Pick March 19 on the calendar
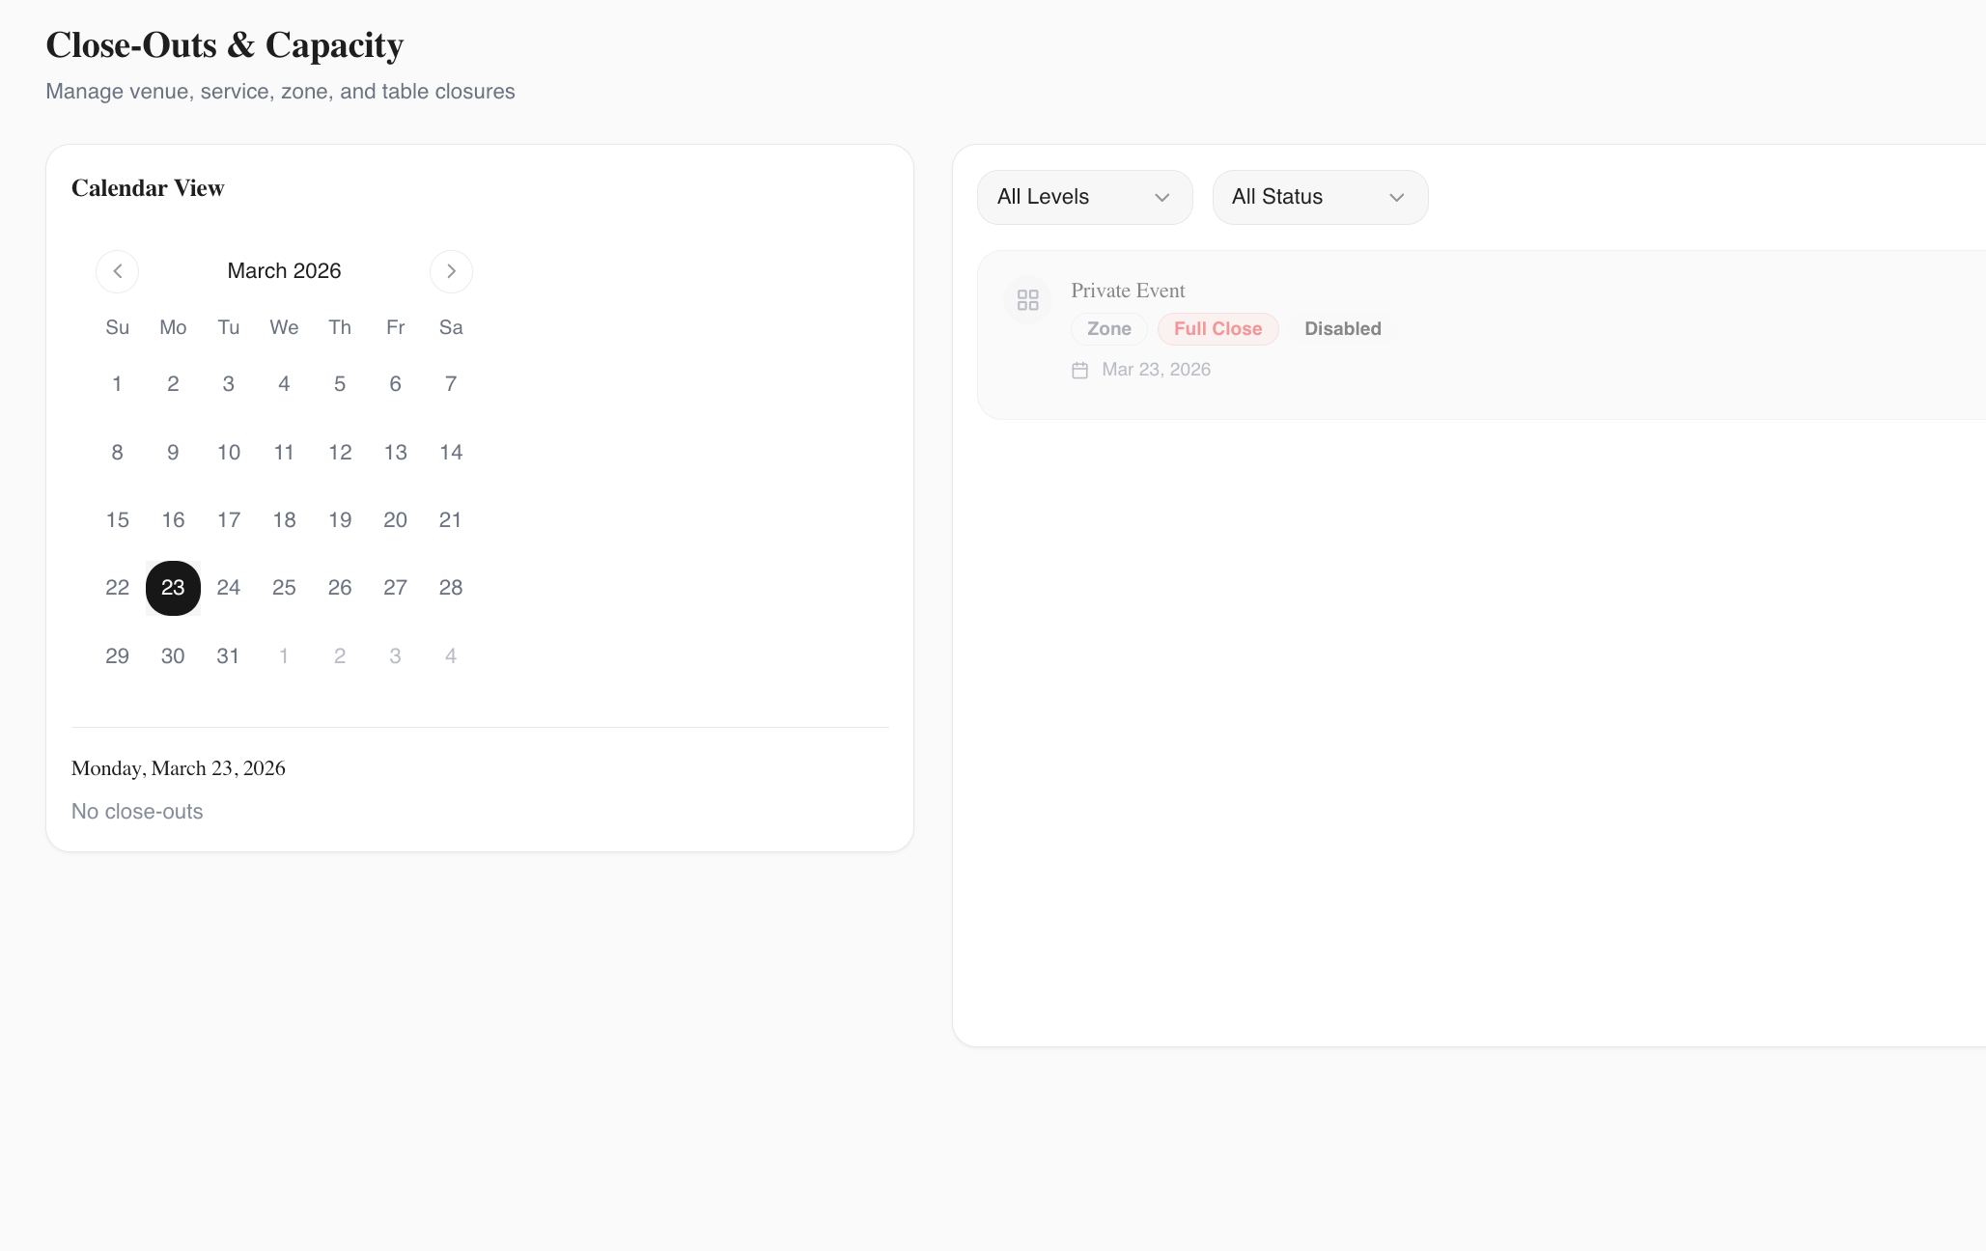Viewport: 1986px width, 1251px height. tap(340, 520)
